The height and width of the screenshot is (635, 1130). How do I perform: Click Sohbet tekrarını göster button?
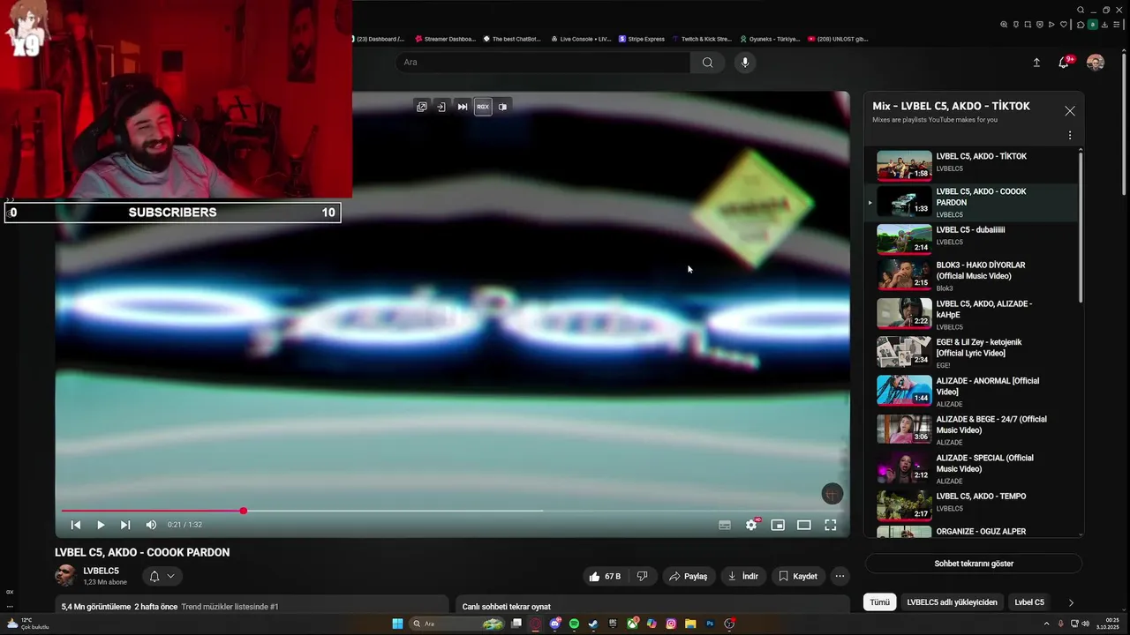[974, 564]
